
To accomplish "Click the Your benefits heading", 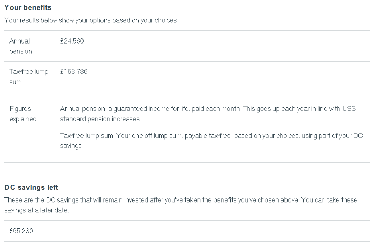I will 28,7.
